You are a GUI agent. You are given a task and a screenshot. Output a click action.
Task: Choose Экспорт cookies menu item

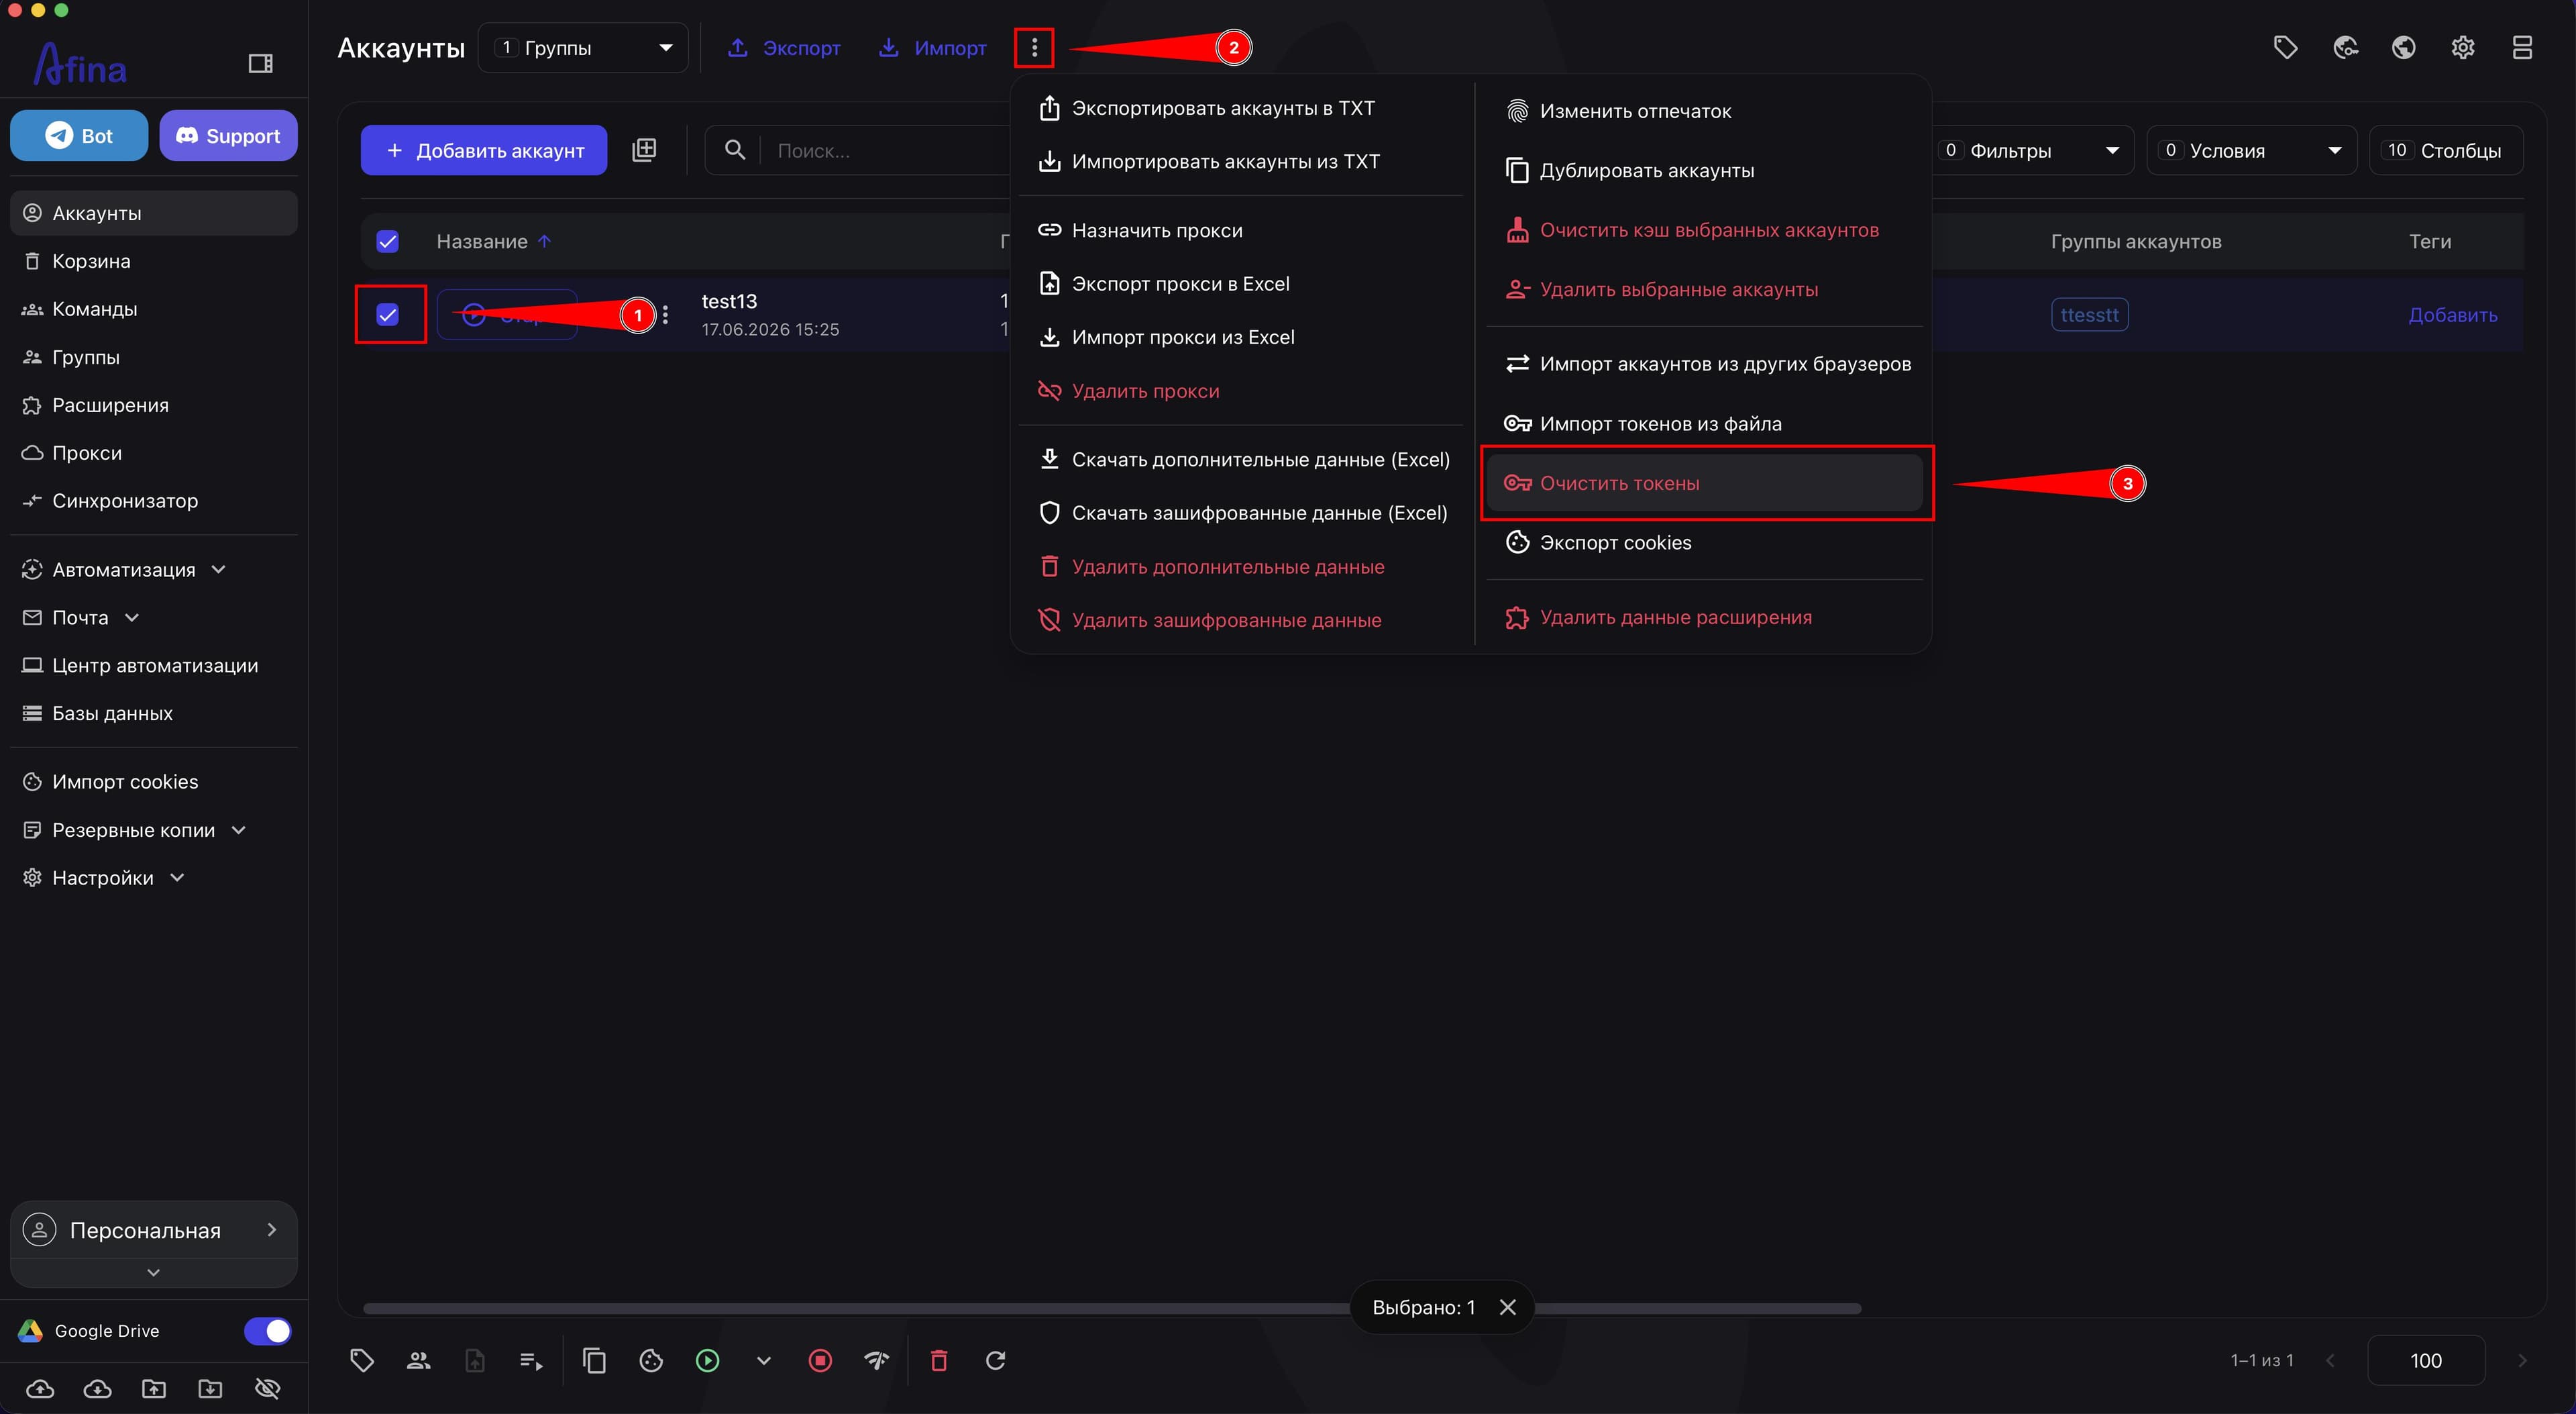point(1704,542)
